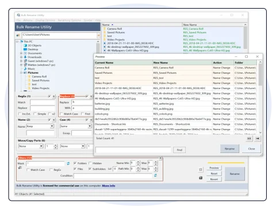Click the Desktop icon in folder tree
The image size is (276, 210).
25,49
